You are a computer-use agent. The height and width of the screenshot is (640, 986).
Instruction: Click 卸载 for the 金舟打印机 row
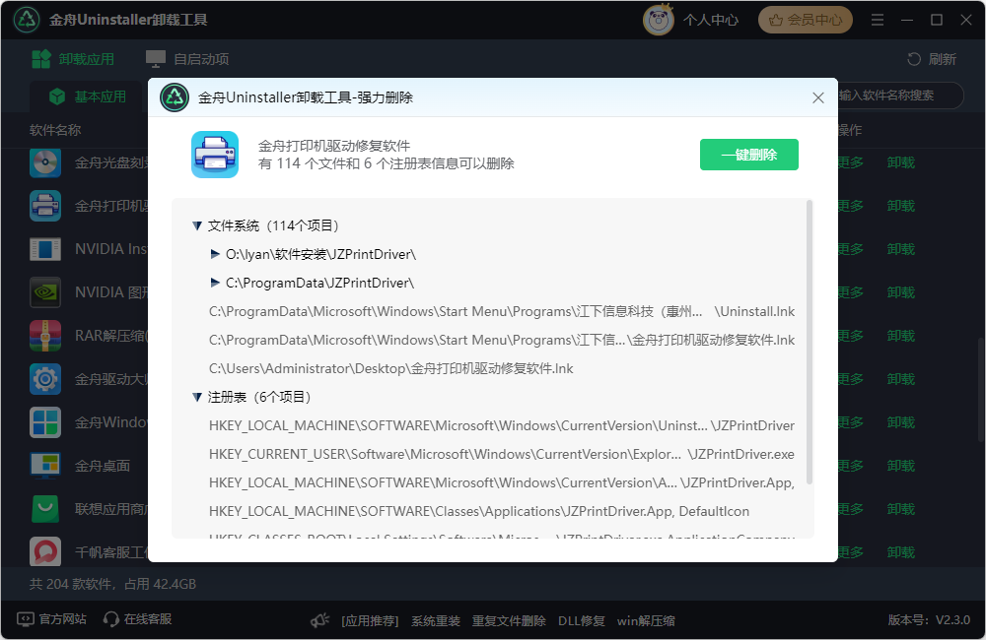tap(900, 206)
